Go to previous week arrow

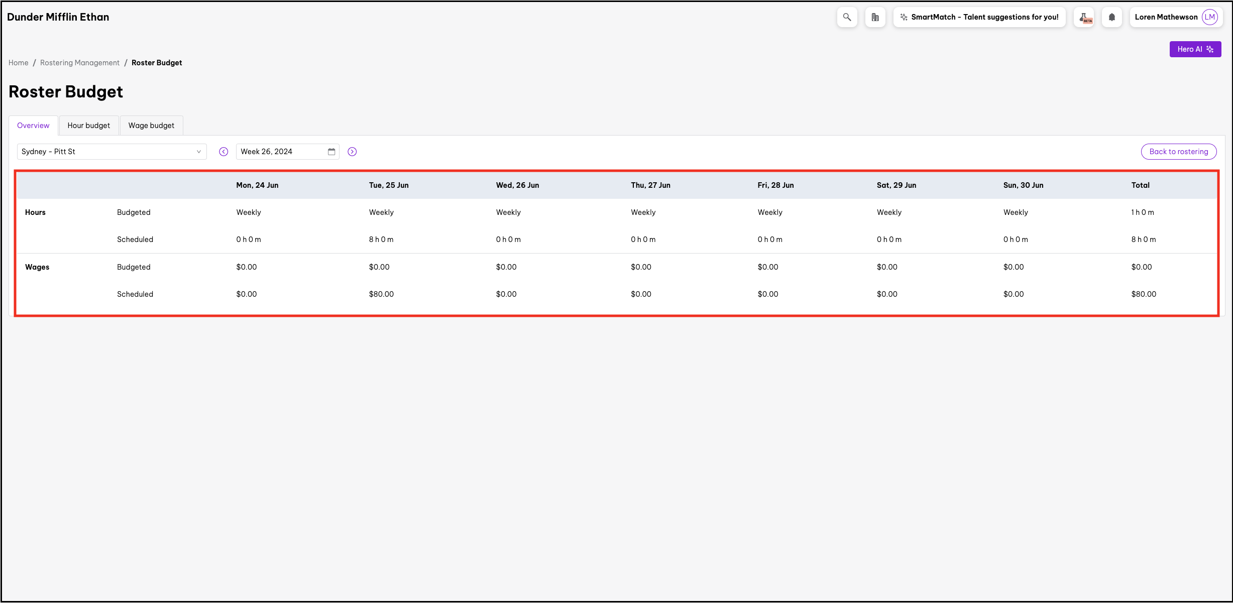click(x=223, y=152)
